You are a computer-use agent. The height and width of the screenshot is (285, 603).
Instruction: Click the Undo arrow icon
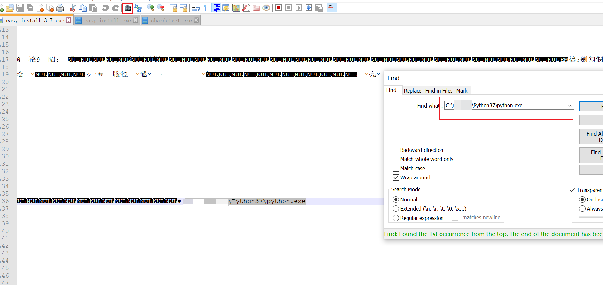click(105, 8)
